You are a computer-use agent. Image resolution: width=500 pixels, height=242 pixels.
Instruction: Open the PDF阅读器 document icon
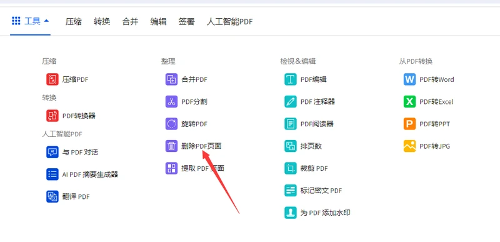[291, 124]
